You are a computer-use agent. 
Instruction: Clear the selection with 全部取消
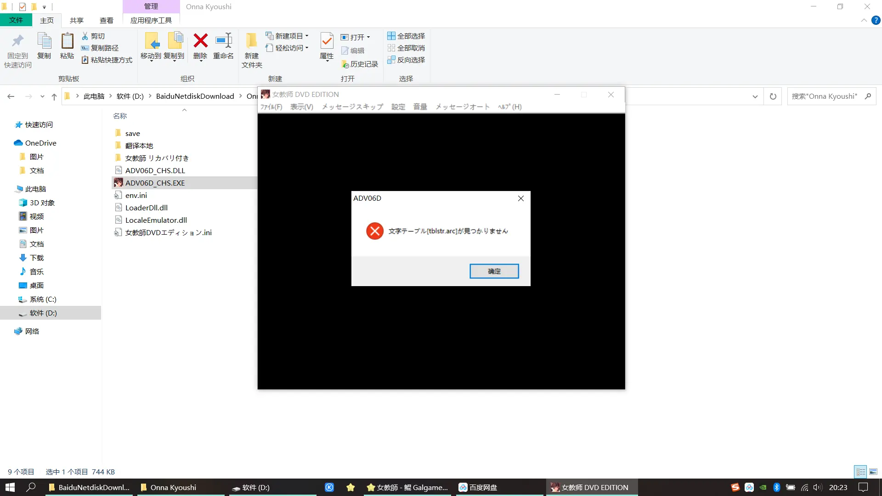point(406,48)
